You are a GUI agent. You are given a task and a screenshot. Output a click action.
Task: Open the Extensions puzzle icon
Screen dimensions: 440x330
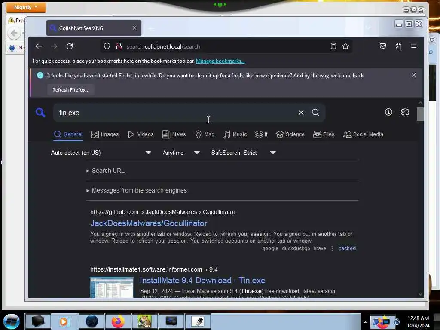point(398,46)
